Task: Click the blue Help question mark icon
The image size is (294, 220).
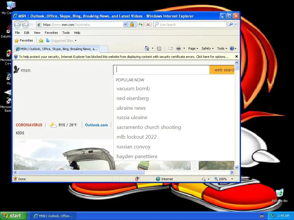Action: pyautogui.click(x=232, y=48)
